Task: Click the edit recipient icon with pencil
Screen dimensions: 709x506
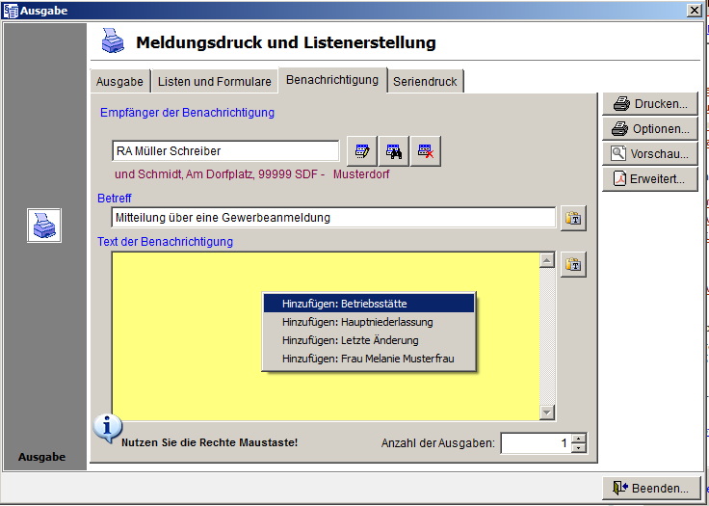Action: [362, 151]
